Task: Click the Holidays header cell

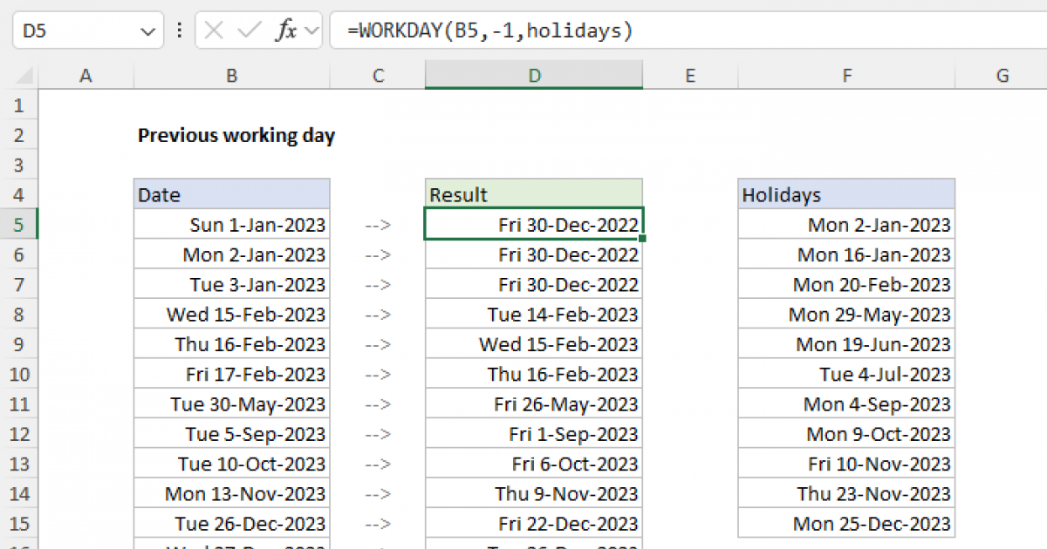Action: [x=846, y=193]
